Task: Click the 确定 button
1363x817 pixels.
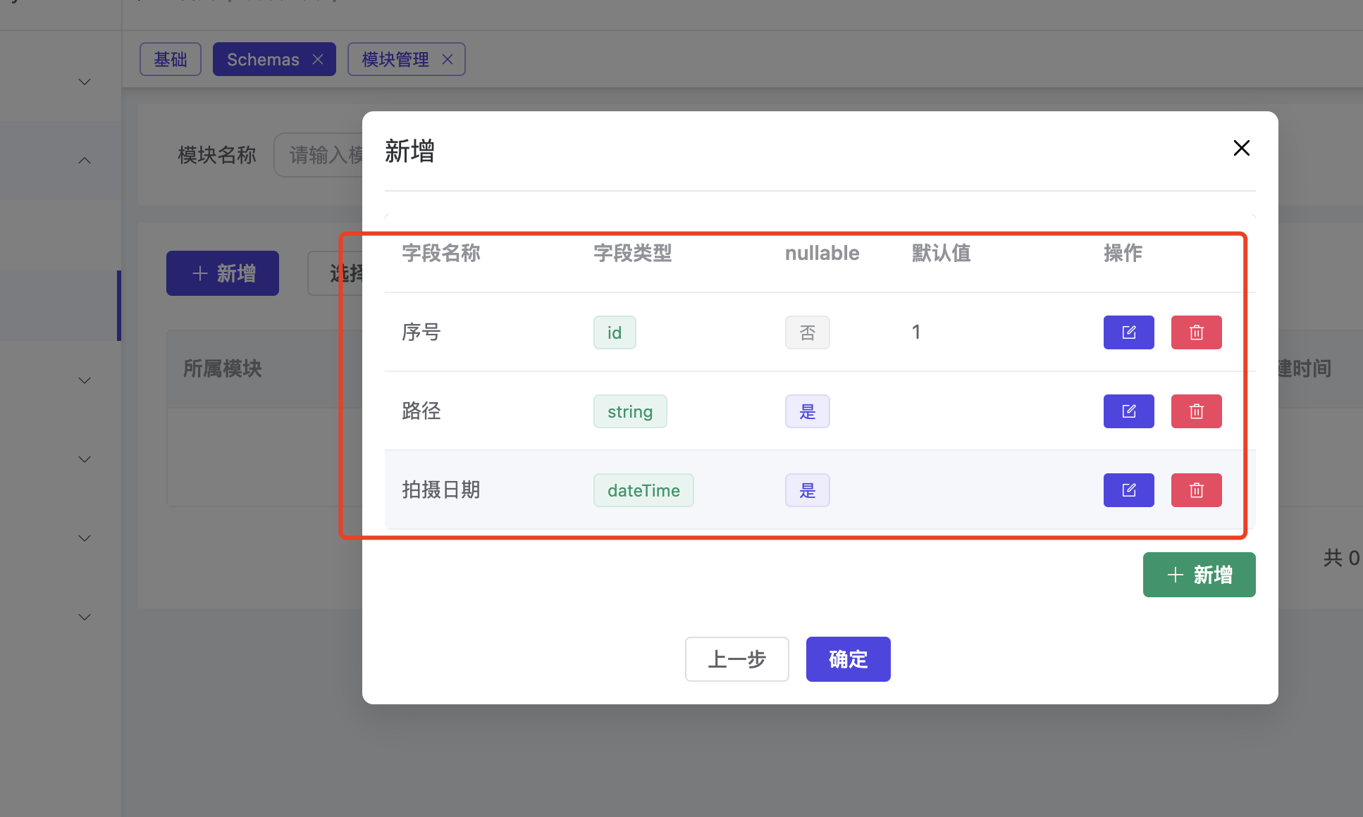Action: [848, 659]
